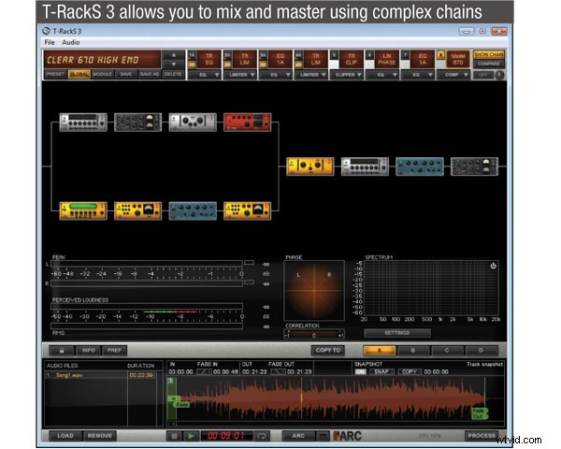Switch to the MODULE tab
The width and height of the screenshot is (561, 449).
point(103,74)
